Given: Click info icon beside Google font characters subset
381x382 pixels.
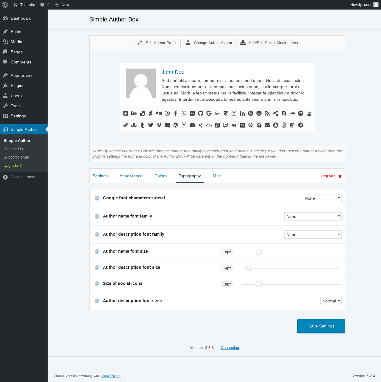Looking at the screenshot, I should click(97, 198).
